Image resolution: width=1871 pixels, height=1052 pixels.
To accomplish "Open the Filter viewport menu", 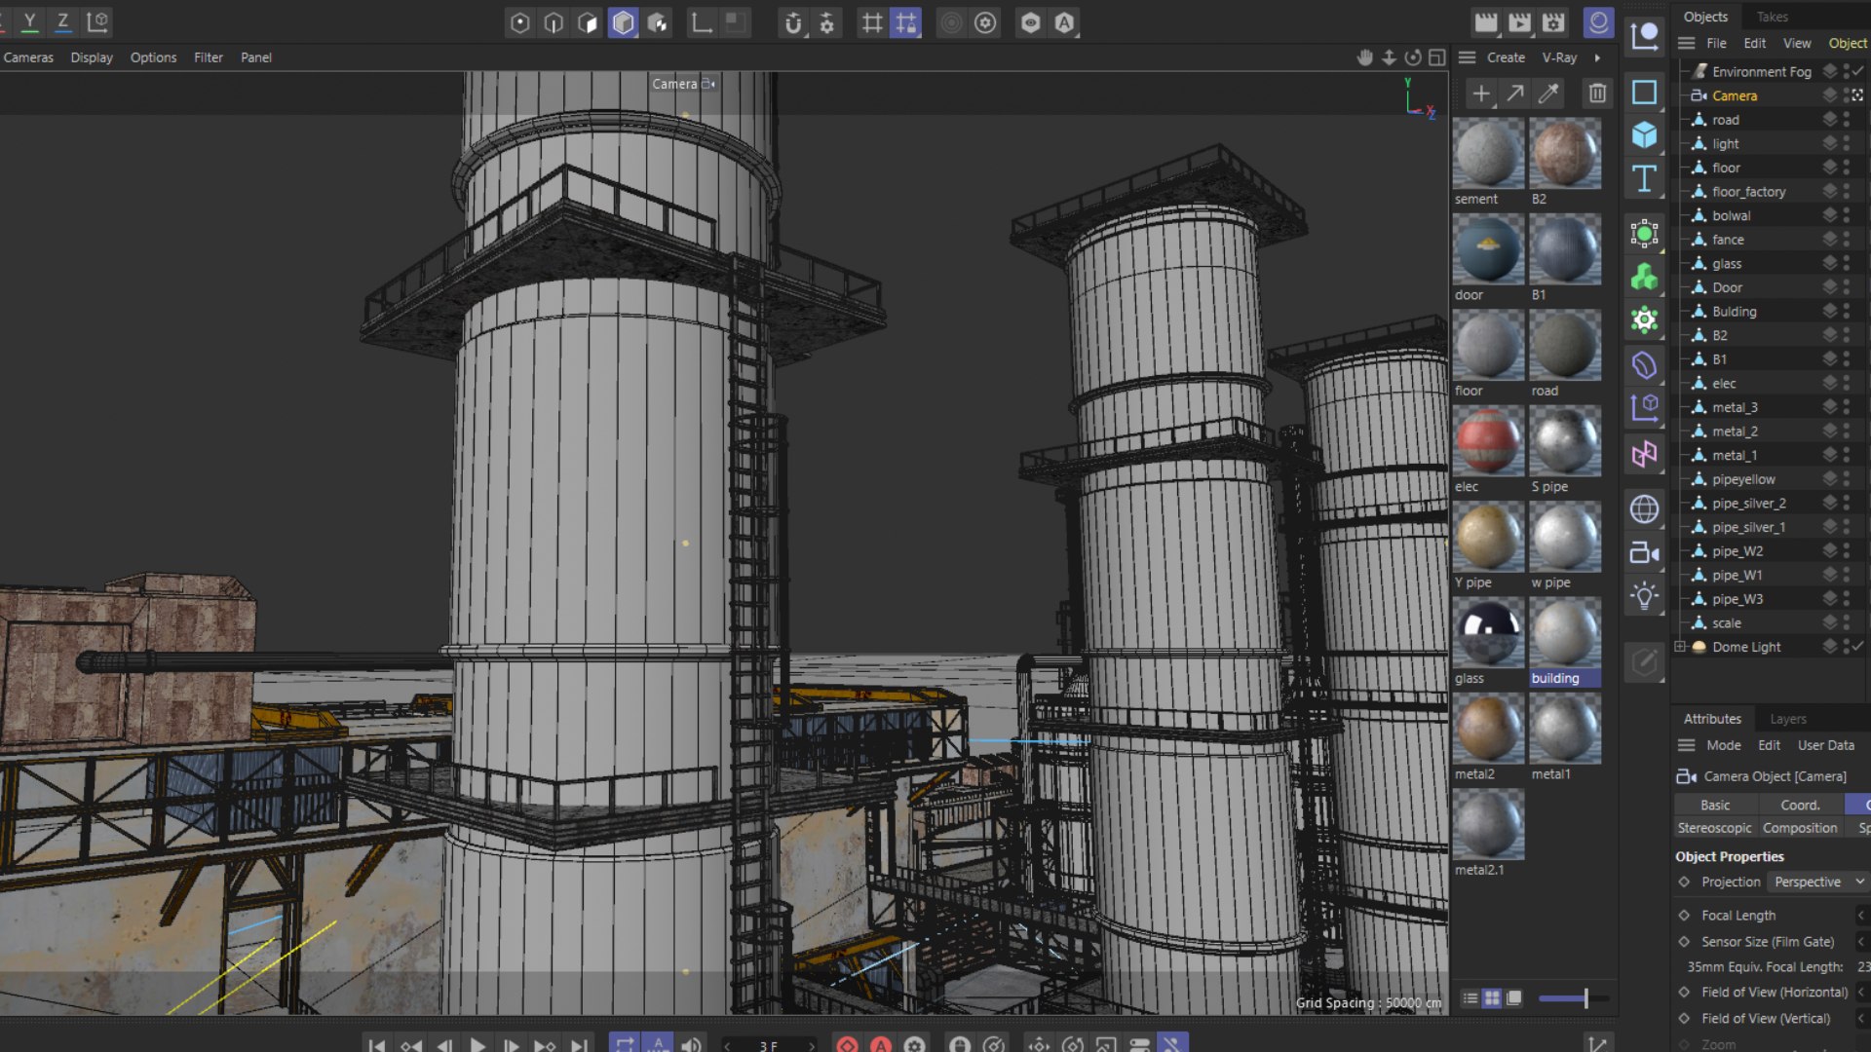I will pos(209,57).
